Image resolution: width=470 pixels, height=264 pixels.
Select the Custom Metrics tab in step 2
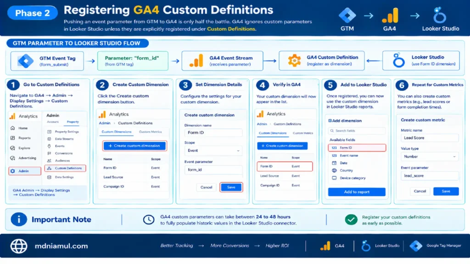150,132
